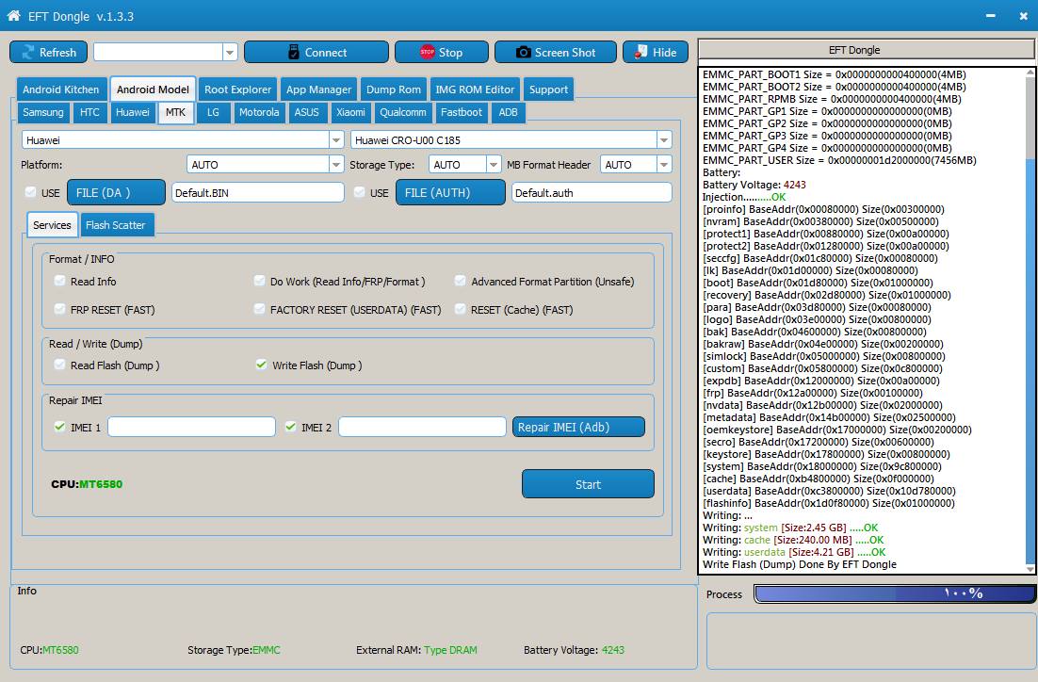Image resolution: width=1038 pixels, height=682 pixels.
Task: Check FACTORY RESET (USERDATA) (FAST)
Action: click(x=260, y=309)
